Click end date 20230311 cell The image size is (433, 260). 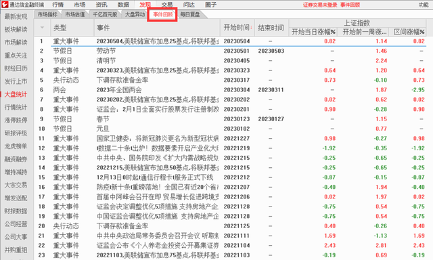271,90
